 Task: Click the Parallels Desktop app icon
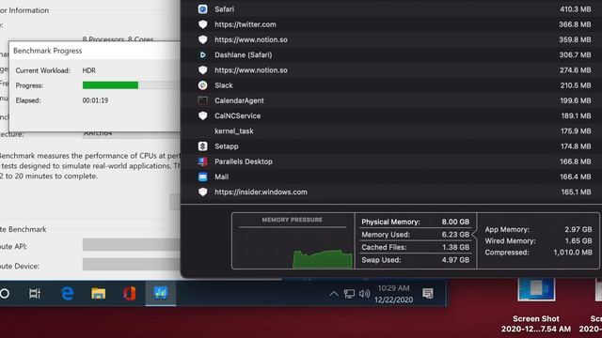tap(203, 161)
